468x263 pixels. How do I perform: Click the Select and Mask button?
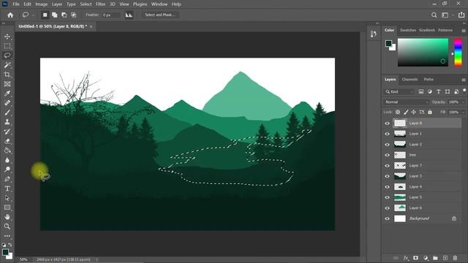[x=160, y=15]
